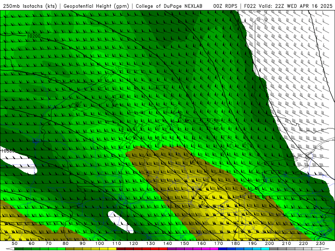Click the '00Z RDPS' model run label

[x=225, y=6]
